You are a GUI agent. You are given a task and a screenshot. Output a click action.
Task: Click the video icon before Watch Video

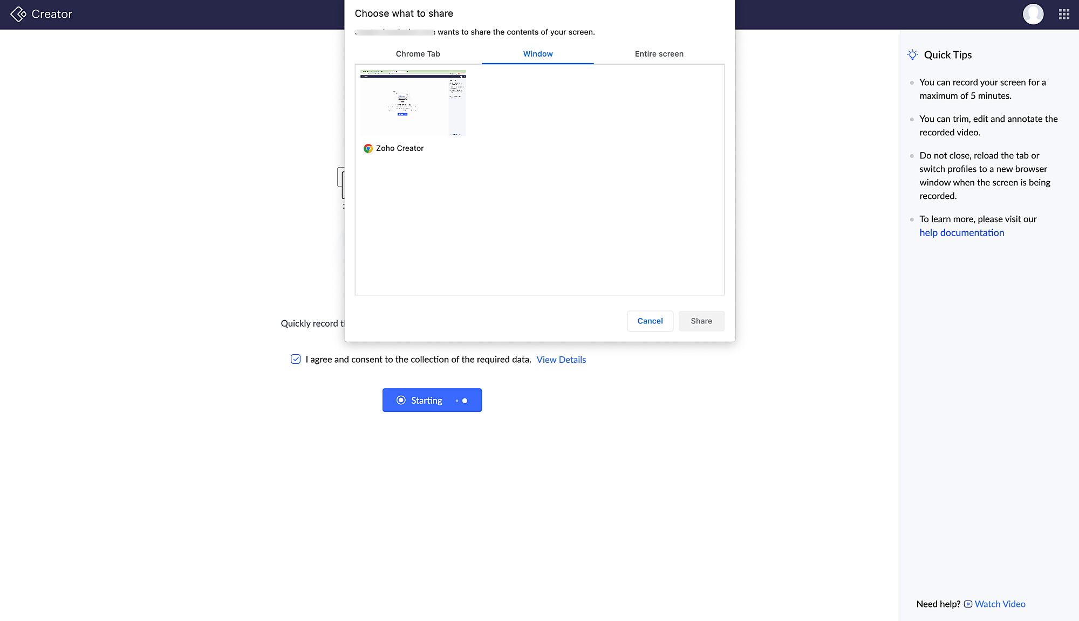point(968,604)
